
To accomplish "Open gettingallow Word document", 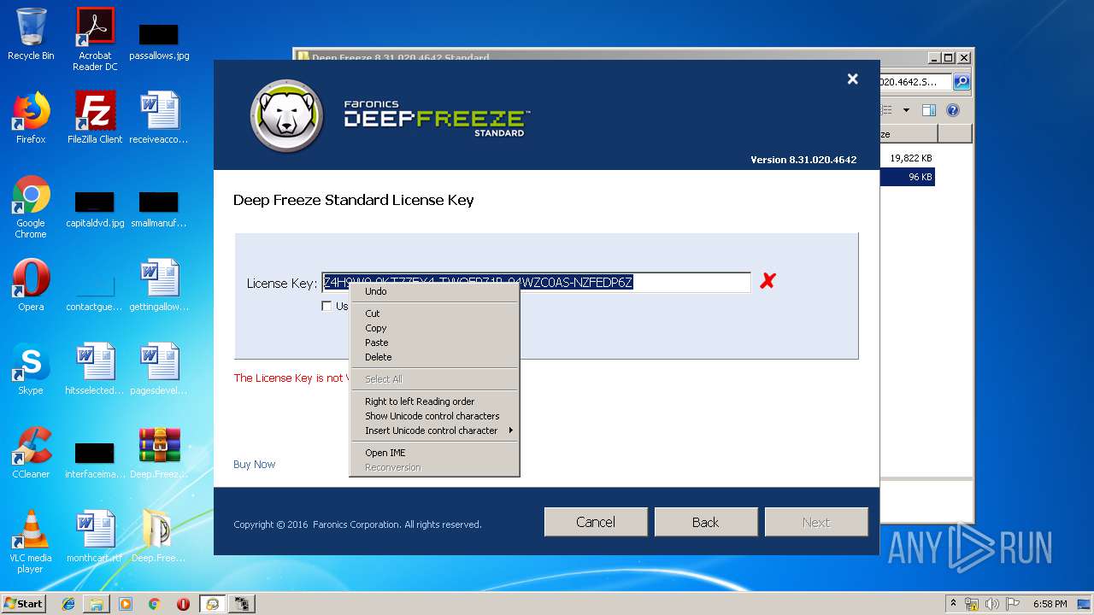I will click(x=159, y=285).
